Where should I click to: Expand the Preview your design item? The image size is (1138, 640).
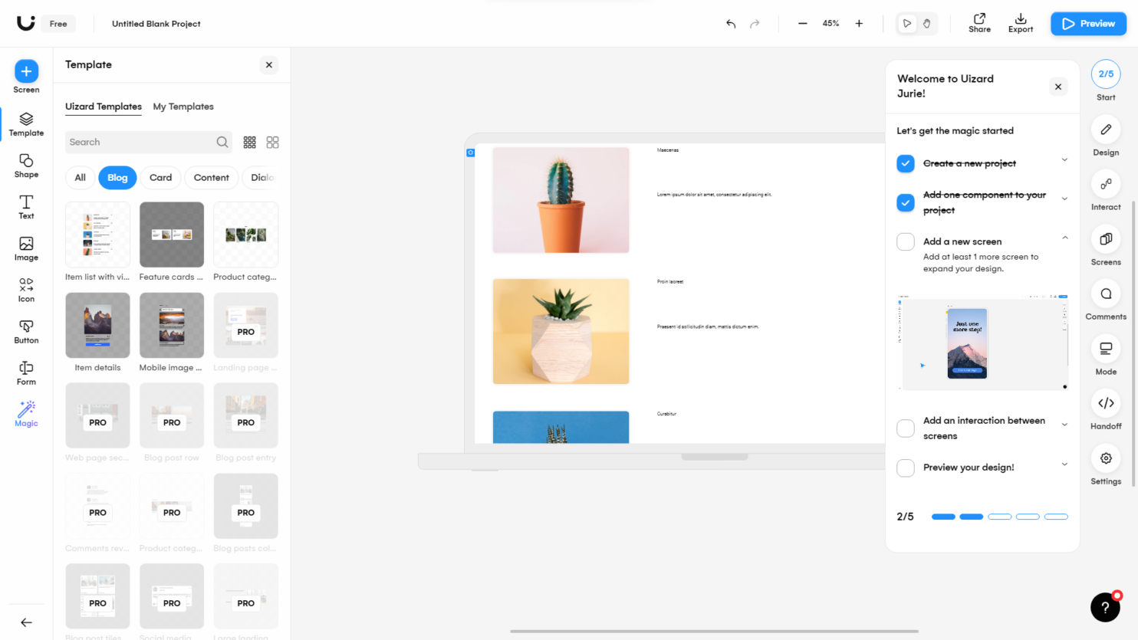click(x=1064, y=463)
